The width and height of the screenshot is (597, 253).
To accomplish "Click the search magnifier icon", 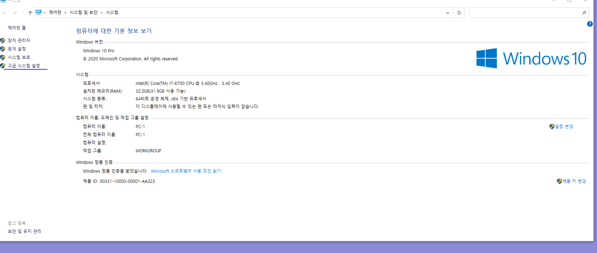I will coord(584,13).
